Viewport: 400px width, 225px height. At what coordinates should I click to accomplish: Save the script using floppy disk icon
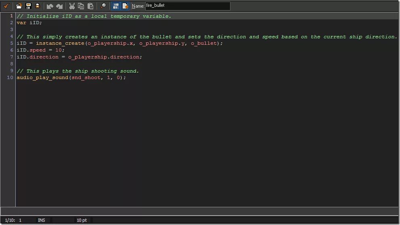[x=28, y=6]
